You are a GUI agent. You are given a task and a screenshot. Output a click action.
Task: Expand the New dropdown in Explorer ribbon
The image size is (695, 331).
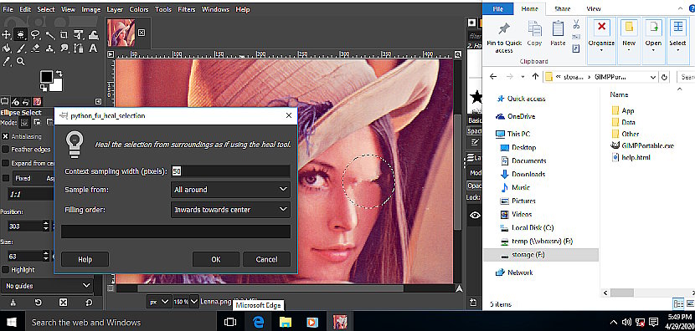coord(629,41)
